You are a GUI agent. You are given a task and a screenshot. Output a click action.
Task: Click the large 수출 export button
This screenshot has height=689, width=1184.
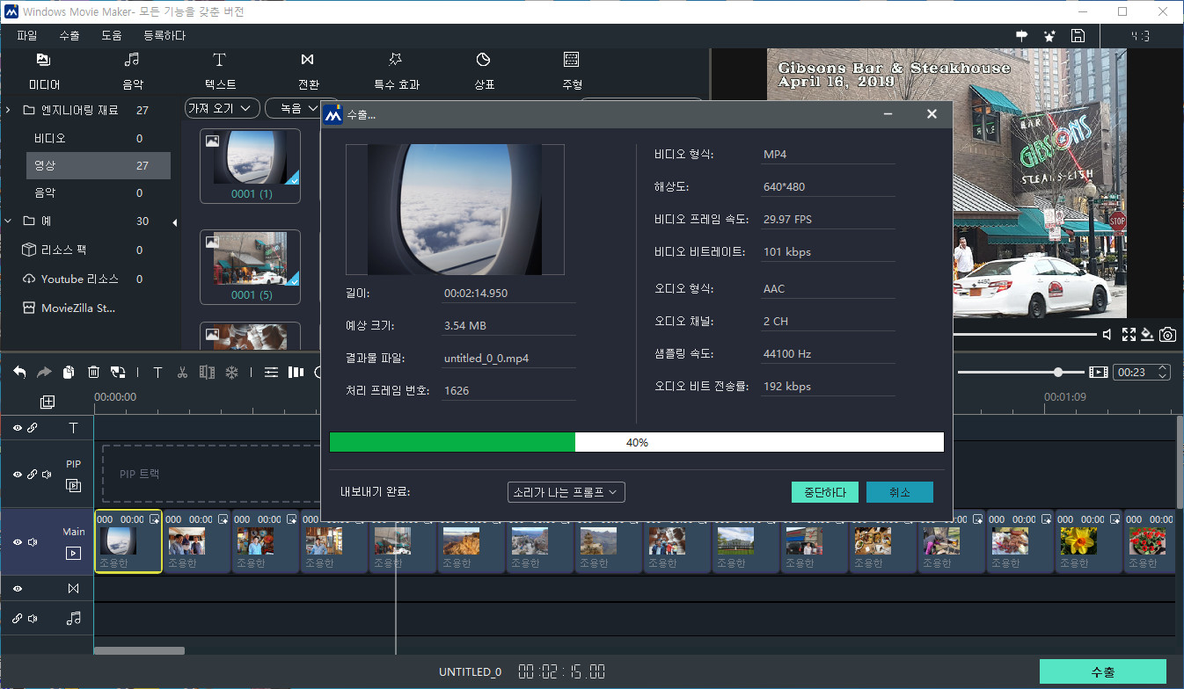coord(1103,671)
